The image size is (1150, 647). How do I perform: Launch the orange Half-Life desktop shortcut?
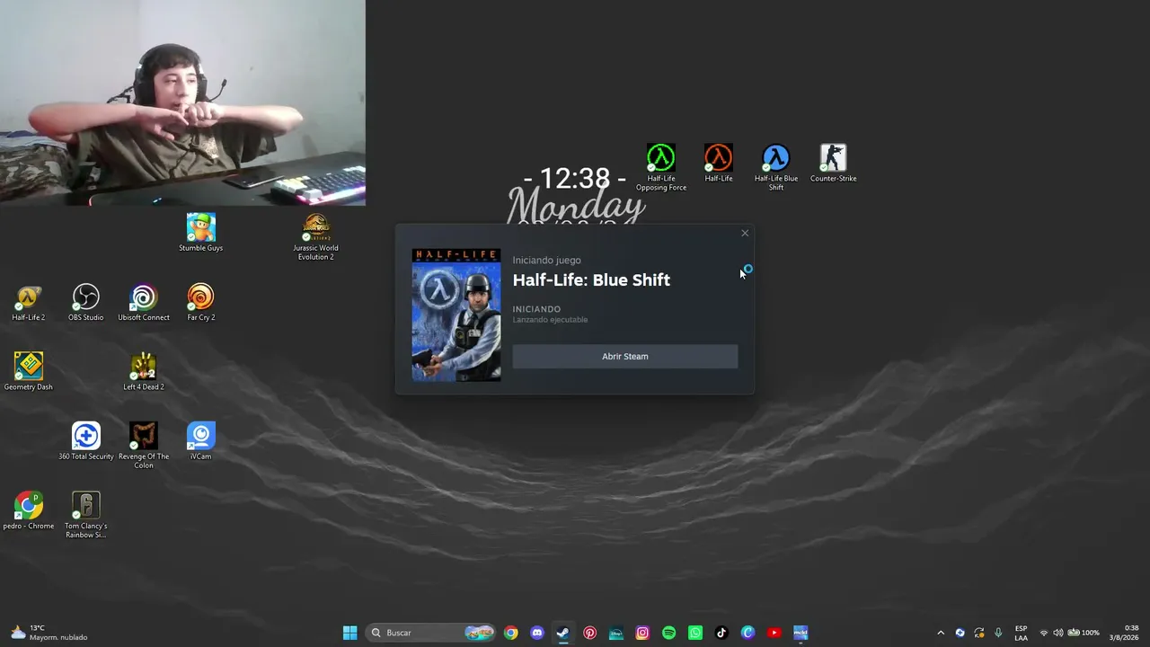[x=719, y=163]
